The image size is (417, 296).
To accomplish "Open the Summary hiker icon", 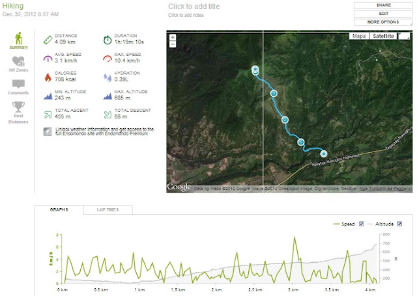I will click(x=18, y=38).
